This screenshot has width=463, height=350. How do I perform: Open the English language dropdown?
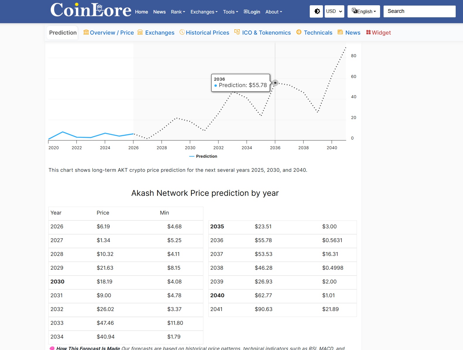click(x=364, y=11)
